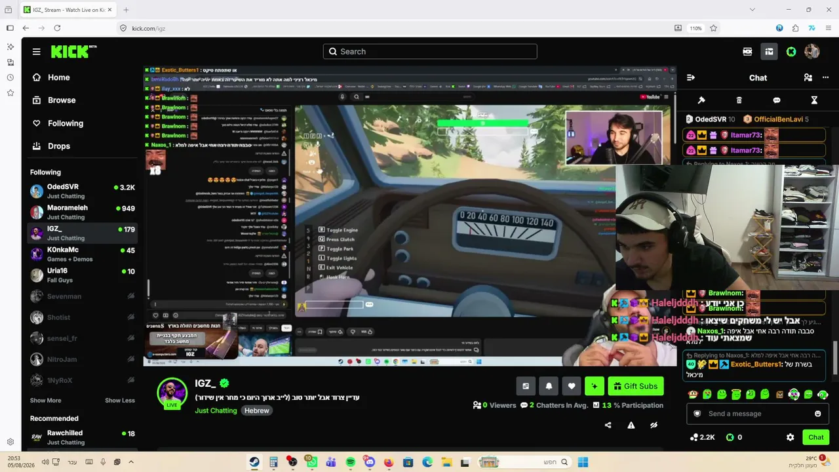Viewport: 839px width, 472px height.
Task: Click the heart follow button for IGZ_
Action: tap(572, 386)
